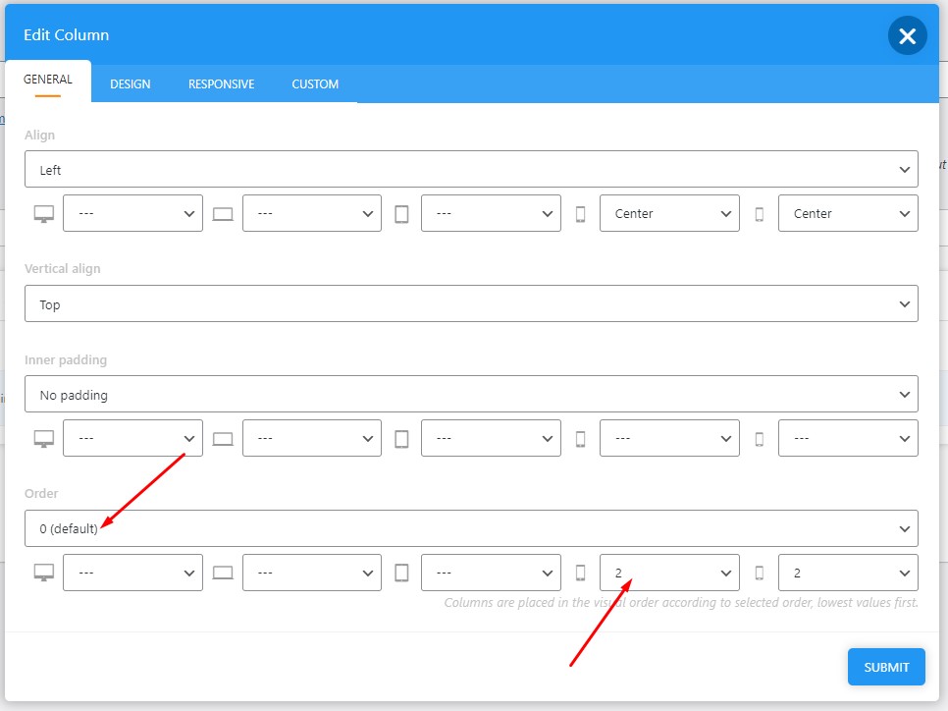
Task: Open the desktop Inner padding dropdown
Action: (x=133, y=438)
